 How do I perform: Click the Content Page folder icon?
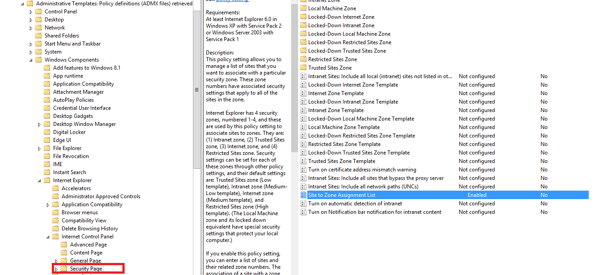(x=63, y=253)
